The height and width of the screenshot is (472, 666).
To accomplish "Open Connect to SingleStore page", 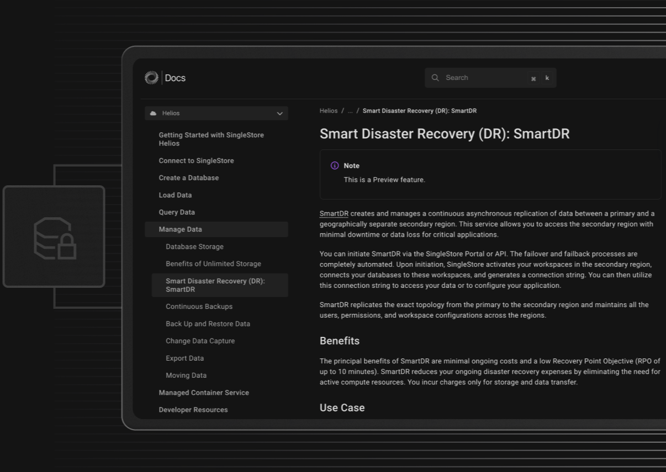I will (196, 160).
